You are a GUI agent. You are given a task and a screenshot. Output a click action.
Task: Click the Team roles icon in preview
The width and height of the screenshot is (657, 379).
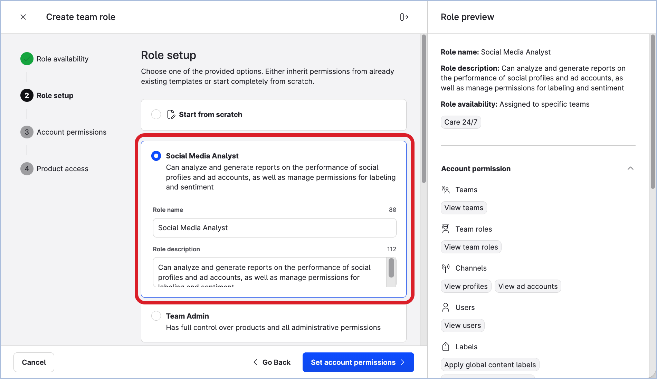[x=446, y=229]
